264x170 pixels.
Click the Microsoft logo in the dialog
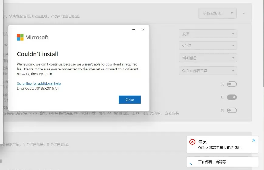click(x=33, y=37)
